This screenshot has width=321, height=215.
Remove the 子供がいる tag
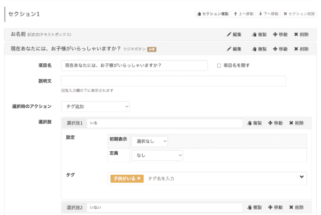pyautogui.click(x=139, y=179)
